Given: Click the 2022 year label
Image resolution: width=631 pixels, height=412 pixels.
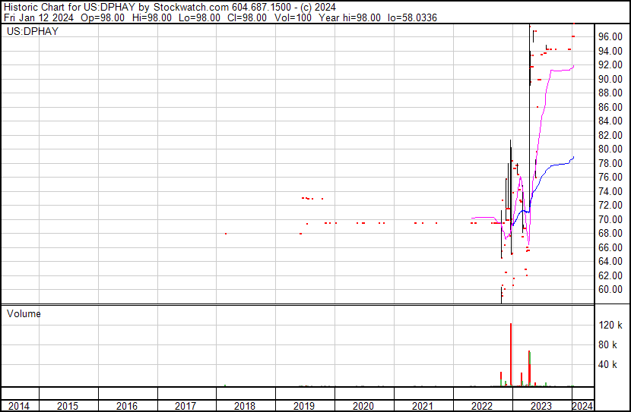Looking at the screenshot, I should (x=482, y=406).
